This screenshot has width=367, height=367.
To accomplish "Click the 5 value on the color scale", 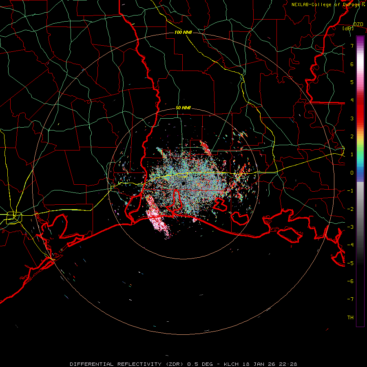I will pos(352,82).
